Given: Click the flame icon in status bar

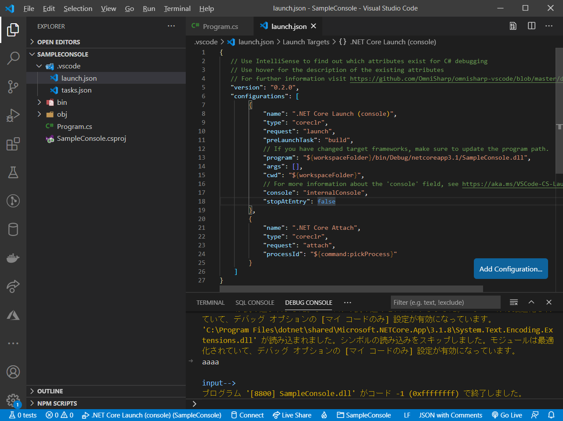Looking at the screenshot, I should (324, 415).
